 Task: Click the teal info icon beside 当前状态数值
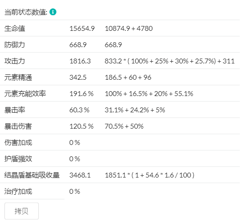coord(53,12)
